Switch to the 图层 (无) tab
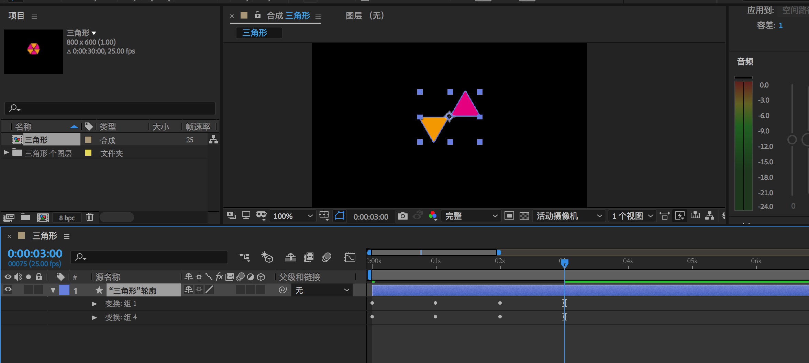The image size is (809, 363). click(x=365, y=16)
